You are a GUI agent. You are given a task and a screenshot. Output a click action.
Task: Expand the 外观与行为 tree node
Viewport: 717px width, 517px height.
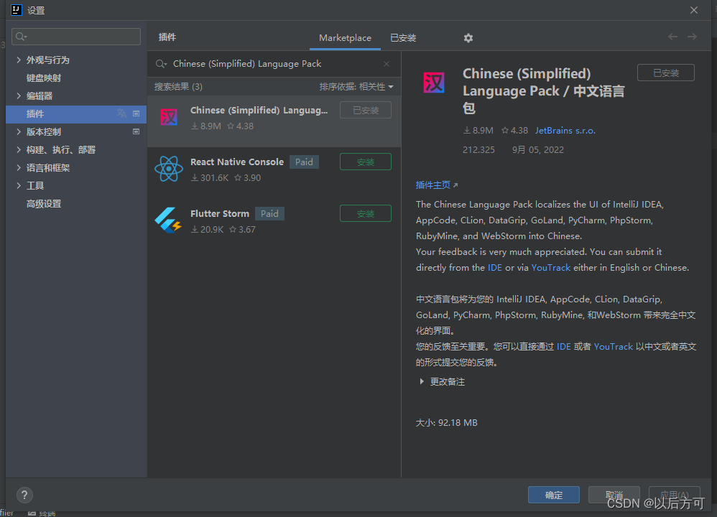(18, 60)
